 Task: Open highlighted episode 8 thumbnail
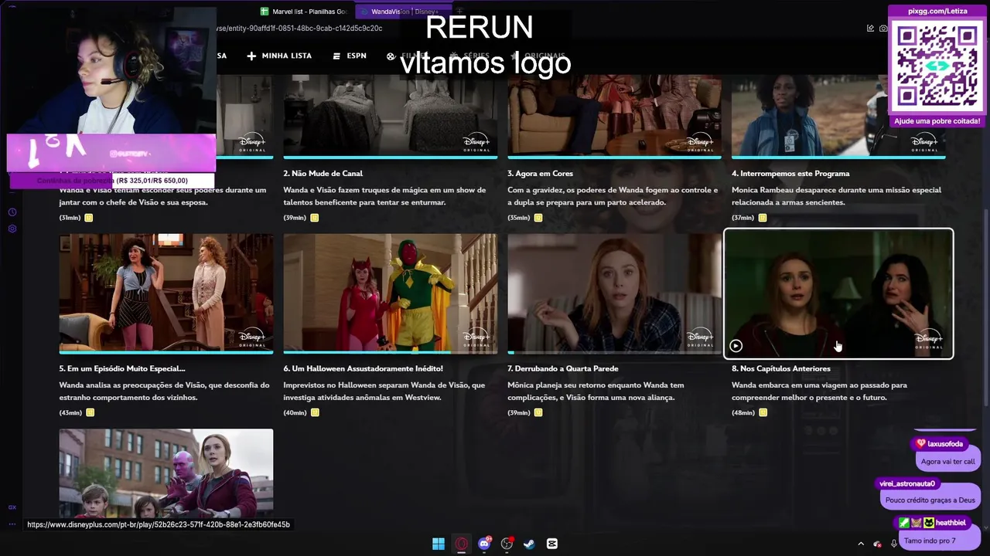(x=838, y=293)
